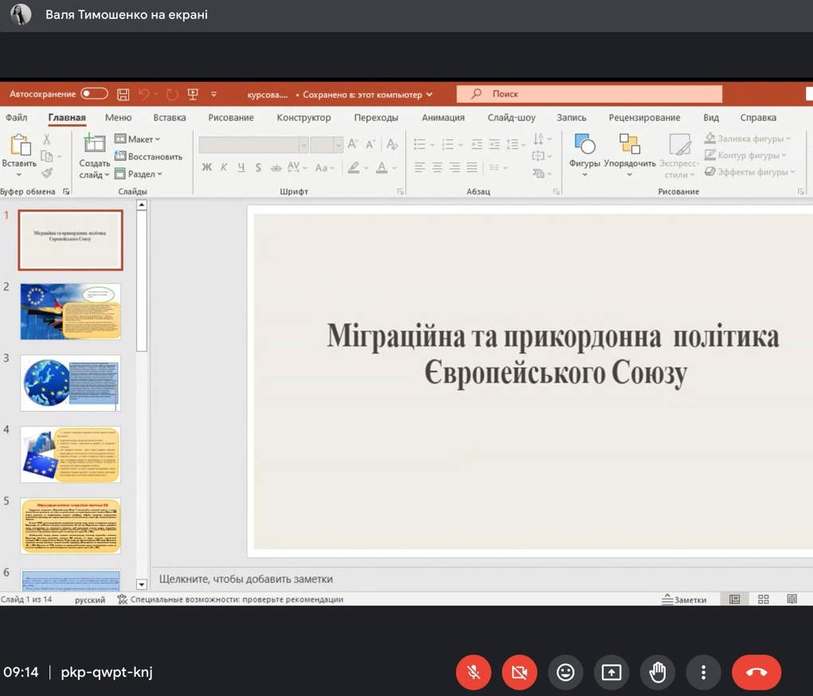Toggle the Автосохранение switch

94,94
